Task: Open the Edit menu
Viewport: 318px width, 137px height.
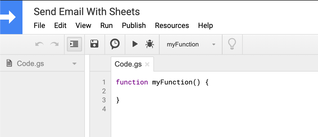Action: tap(60, 26)
